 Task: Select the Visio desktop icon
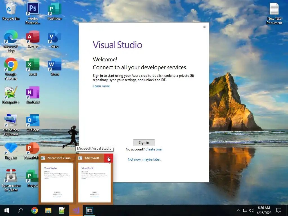[x=55, y=39]
